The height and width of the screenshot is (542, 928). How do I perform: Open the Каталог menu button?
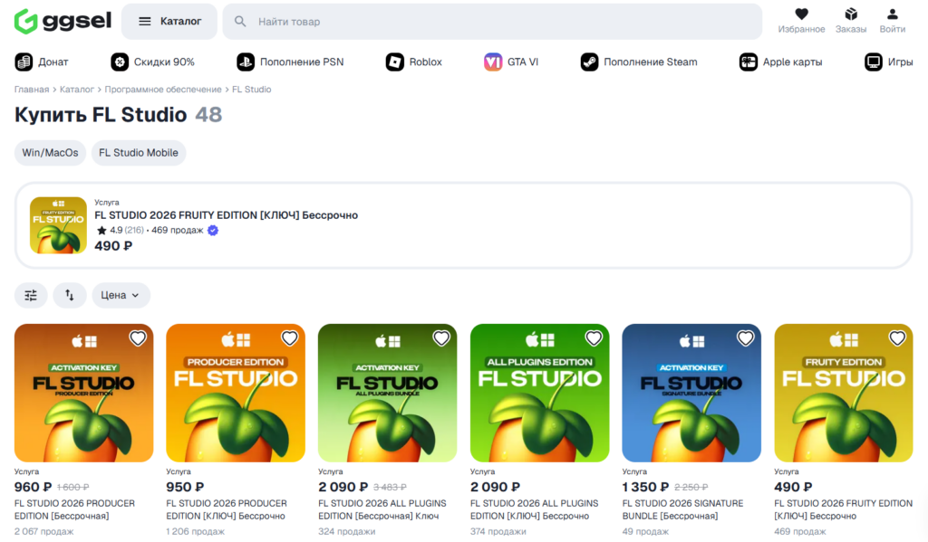(169, 22)
